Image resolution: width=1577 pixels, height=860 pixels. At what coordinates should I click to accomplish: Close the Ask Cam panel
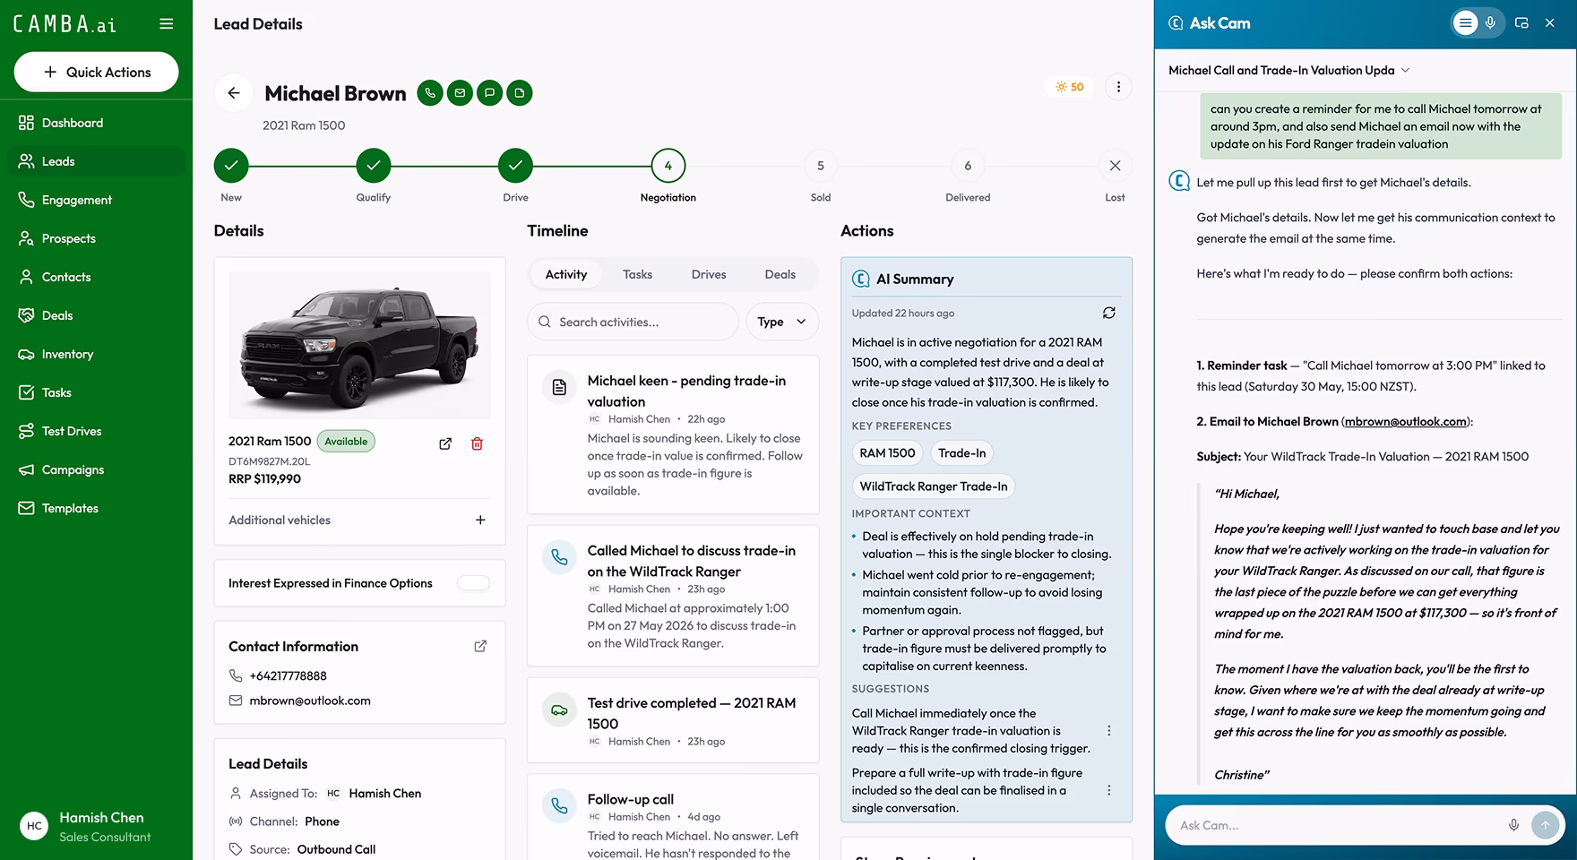click(x=1550, y=23)
